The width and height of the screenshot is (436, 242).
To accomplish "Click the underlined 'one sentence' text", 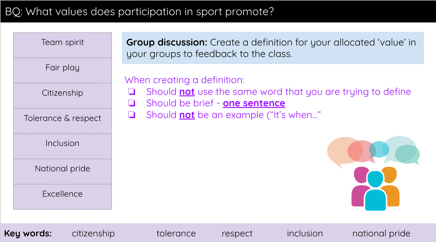I will point(254,103).
